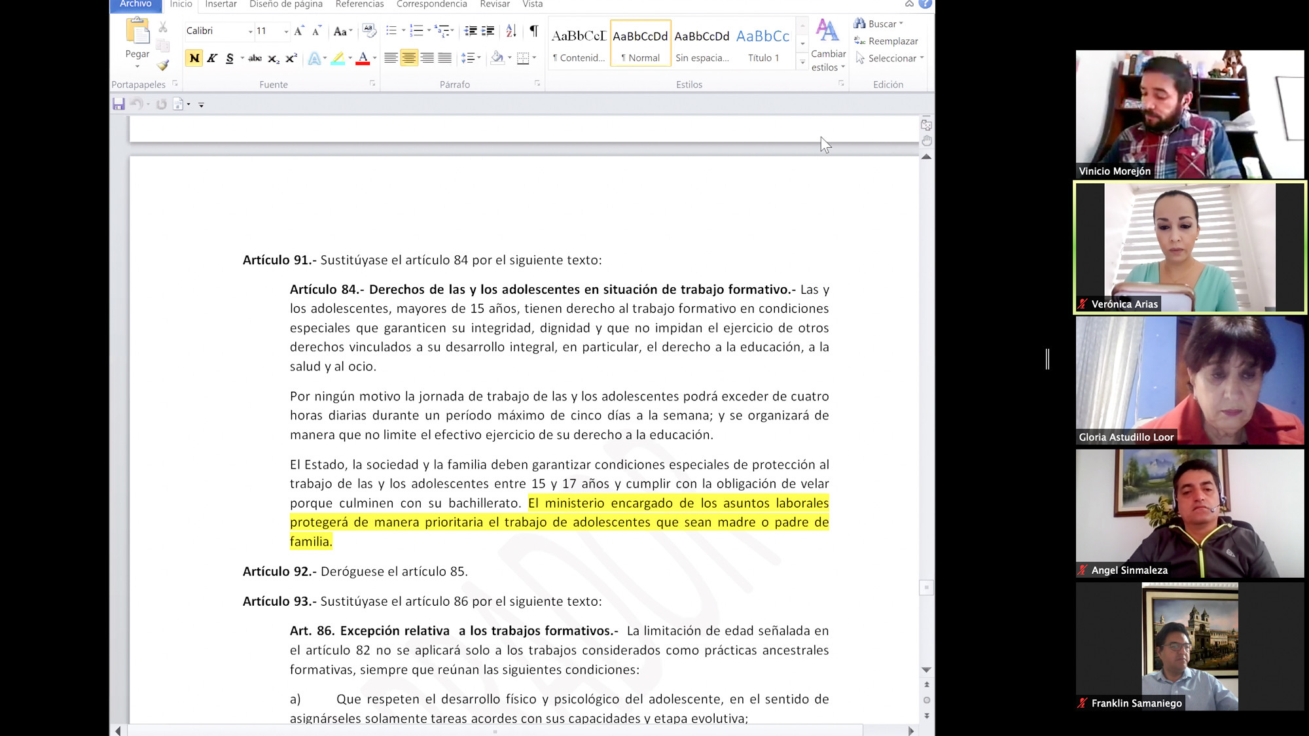Switch to the Insertar tab
Viewport: 1309px width, 736px height.
click(x=221, y=5)
